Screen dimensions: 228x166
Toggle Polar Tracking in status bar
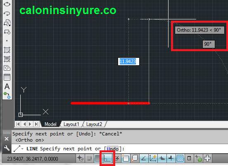point(117,158)
